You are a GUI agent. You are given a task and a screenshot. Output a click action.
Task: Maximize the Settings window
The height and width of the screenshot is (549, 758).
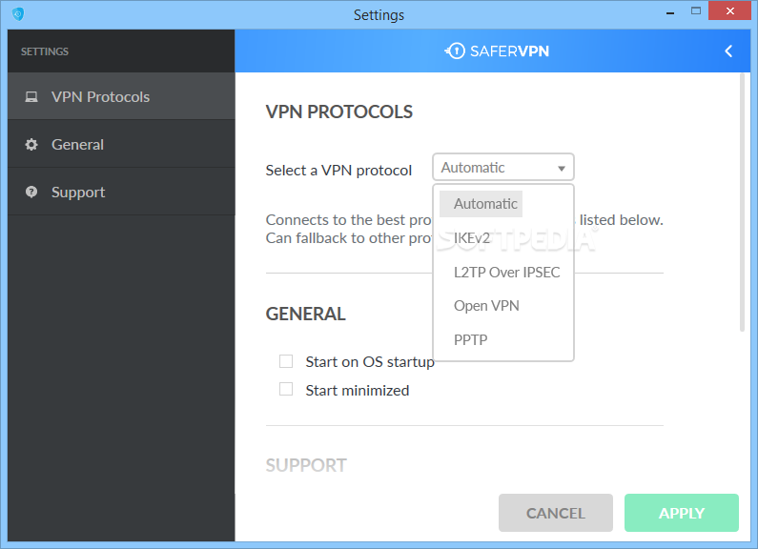[696, 10]
